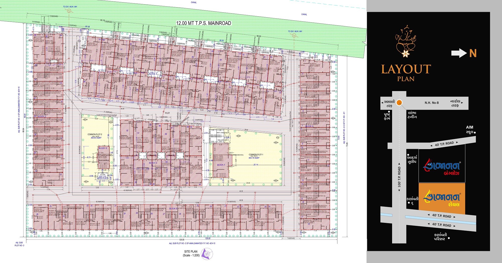
Task: Click the Karnavati Parisar location dot
Action: pos(449,238)
